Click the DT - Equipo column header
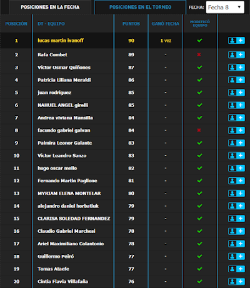250x288 pixels. [x=51, y=24]
